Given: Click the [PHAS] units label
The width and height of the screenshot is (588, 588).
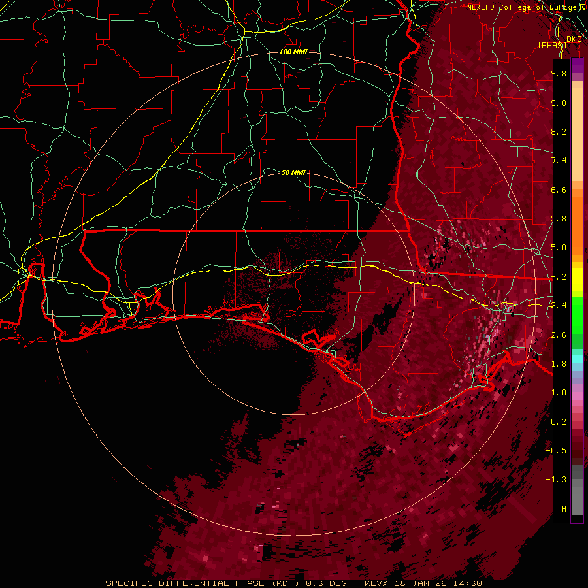Looking at the screenshot, I should click(x=552, y=45).
